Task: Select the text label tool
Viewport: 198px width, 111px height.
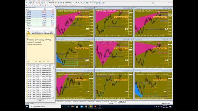Action: [x=48, y=5]
